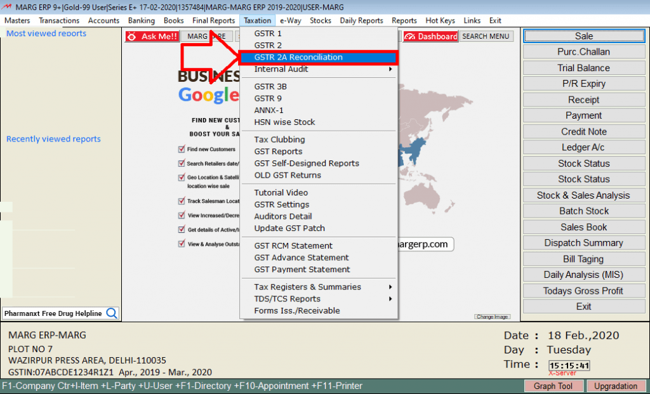Select Update GST Patch entry
Viewport: 650px width, 394px height.
pos(319,228)
